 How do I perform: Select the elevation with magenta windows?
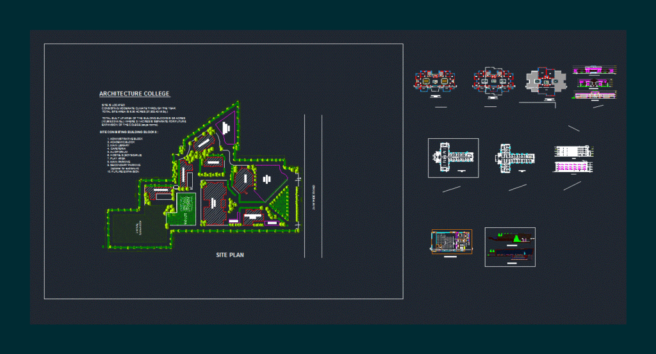[573, 167]
